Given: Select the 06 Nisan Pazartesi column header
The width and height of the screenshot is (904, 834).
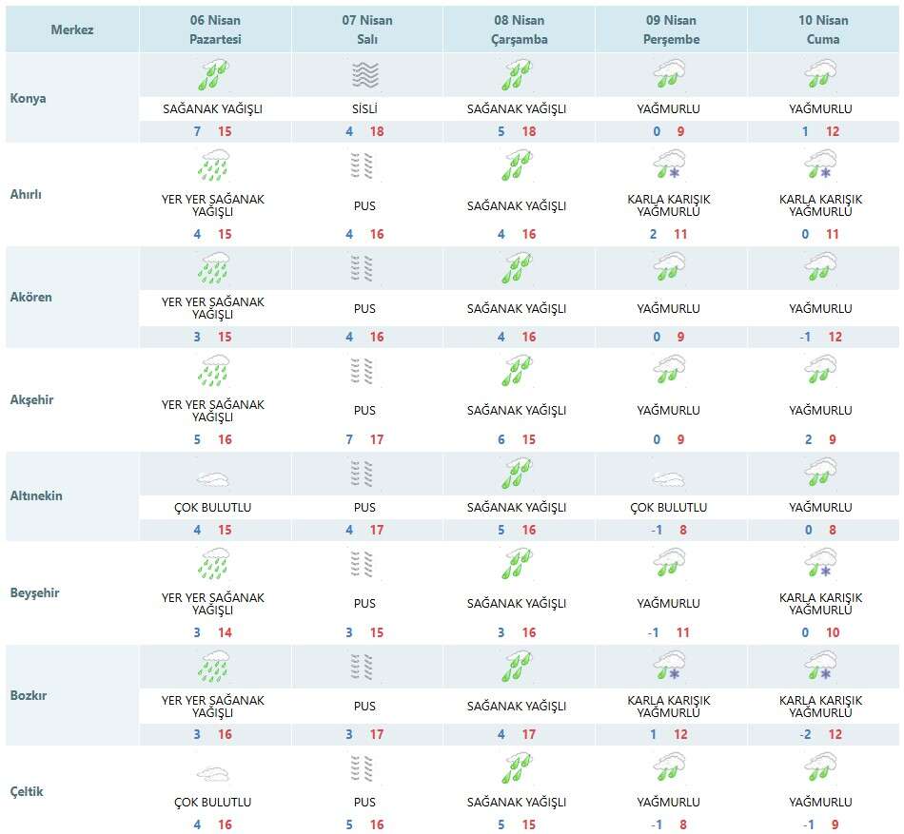Looking at the screenshot, I should 213,29.
